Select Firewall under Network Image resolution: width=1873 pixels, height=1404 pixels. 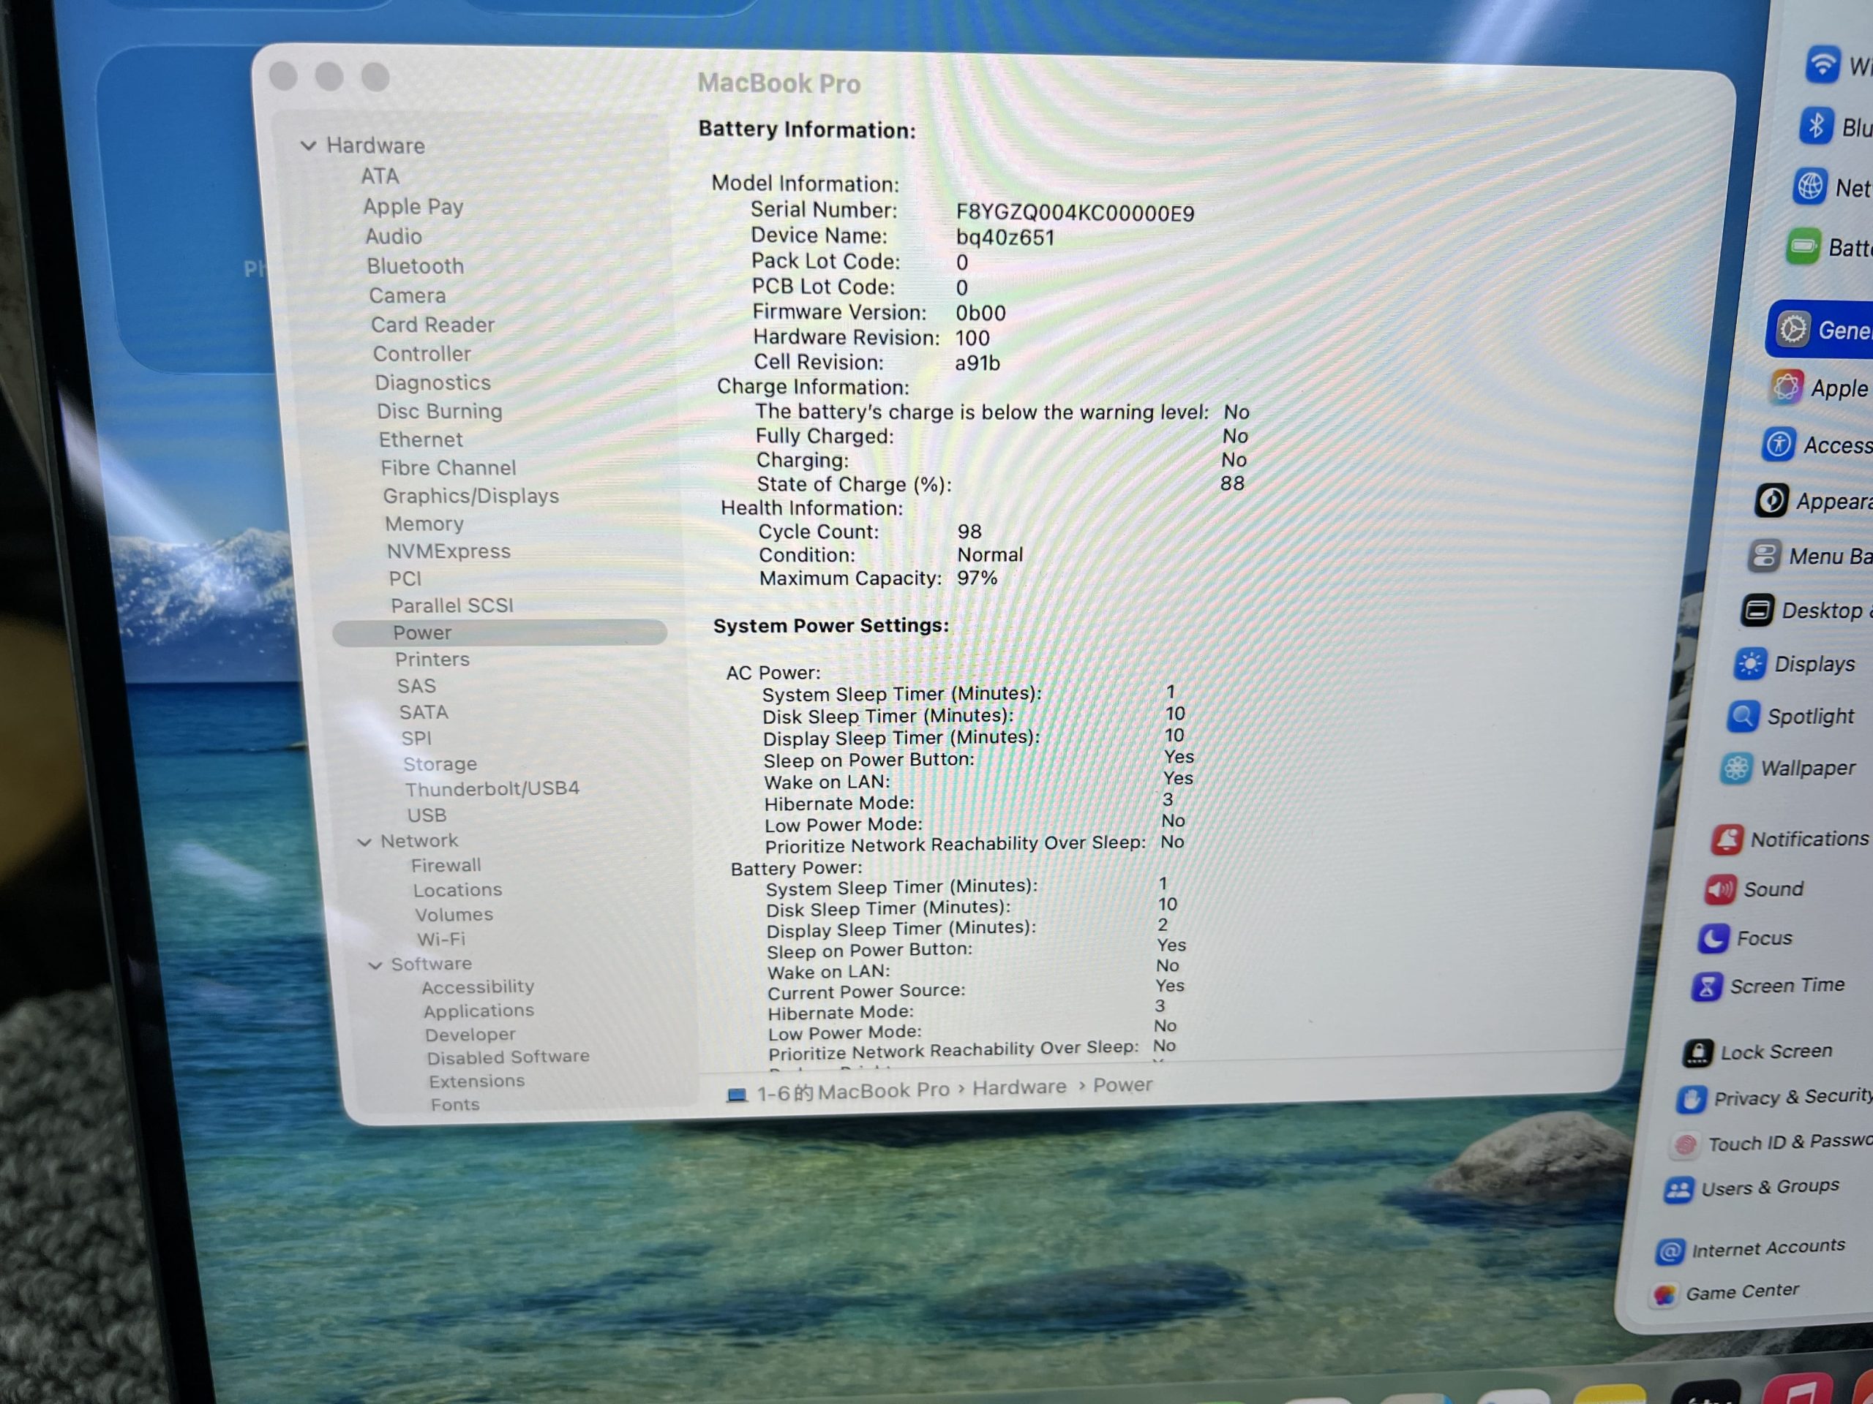(x=446, y=866)
